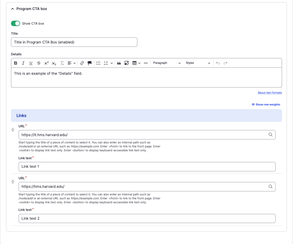Screen dimensions: 293x244
Task: Grab the drag handle for first link row
Action: (13, 130)
